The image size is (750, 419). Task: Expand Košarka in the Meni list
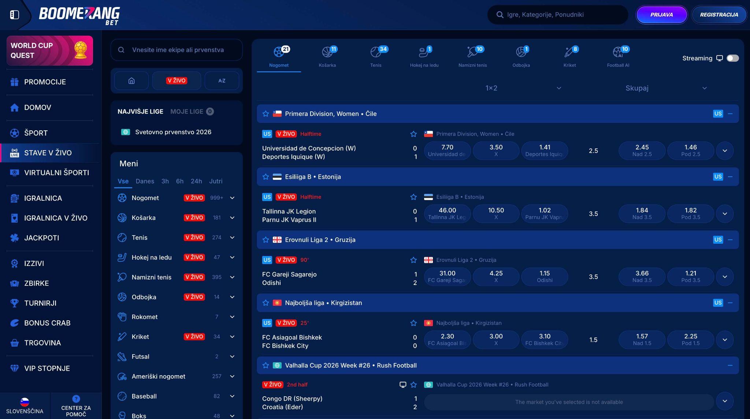[x=232, y=218]
